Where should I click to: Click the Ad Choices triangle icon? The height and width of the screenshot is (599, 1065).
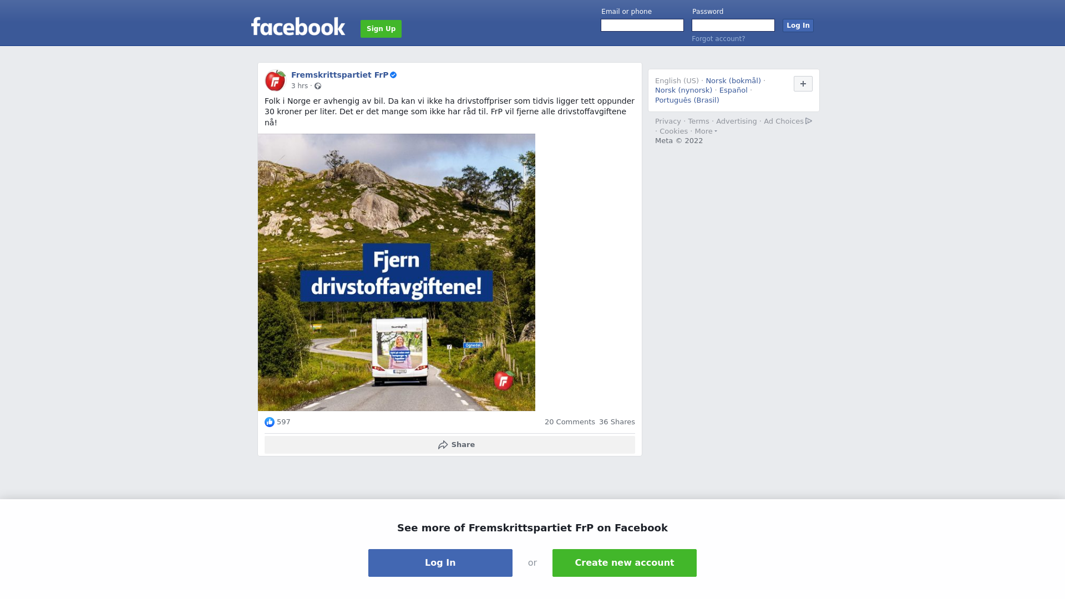click(x=809, y=121)
